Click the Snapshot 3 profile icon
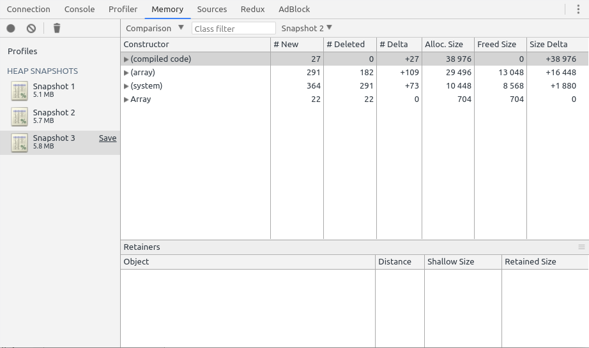Screen dimensions: 589x348 (19, 142)
